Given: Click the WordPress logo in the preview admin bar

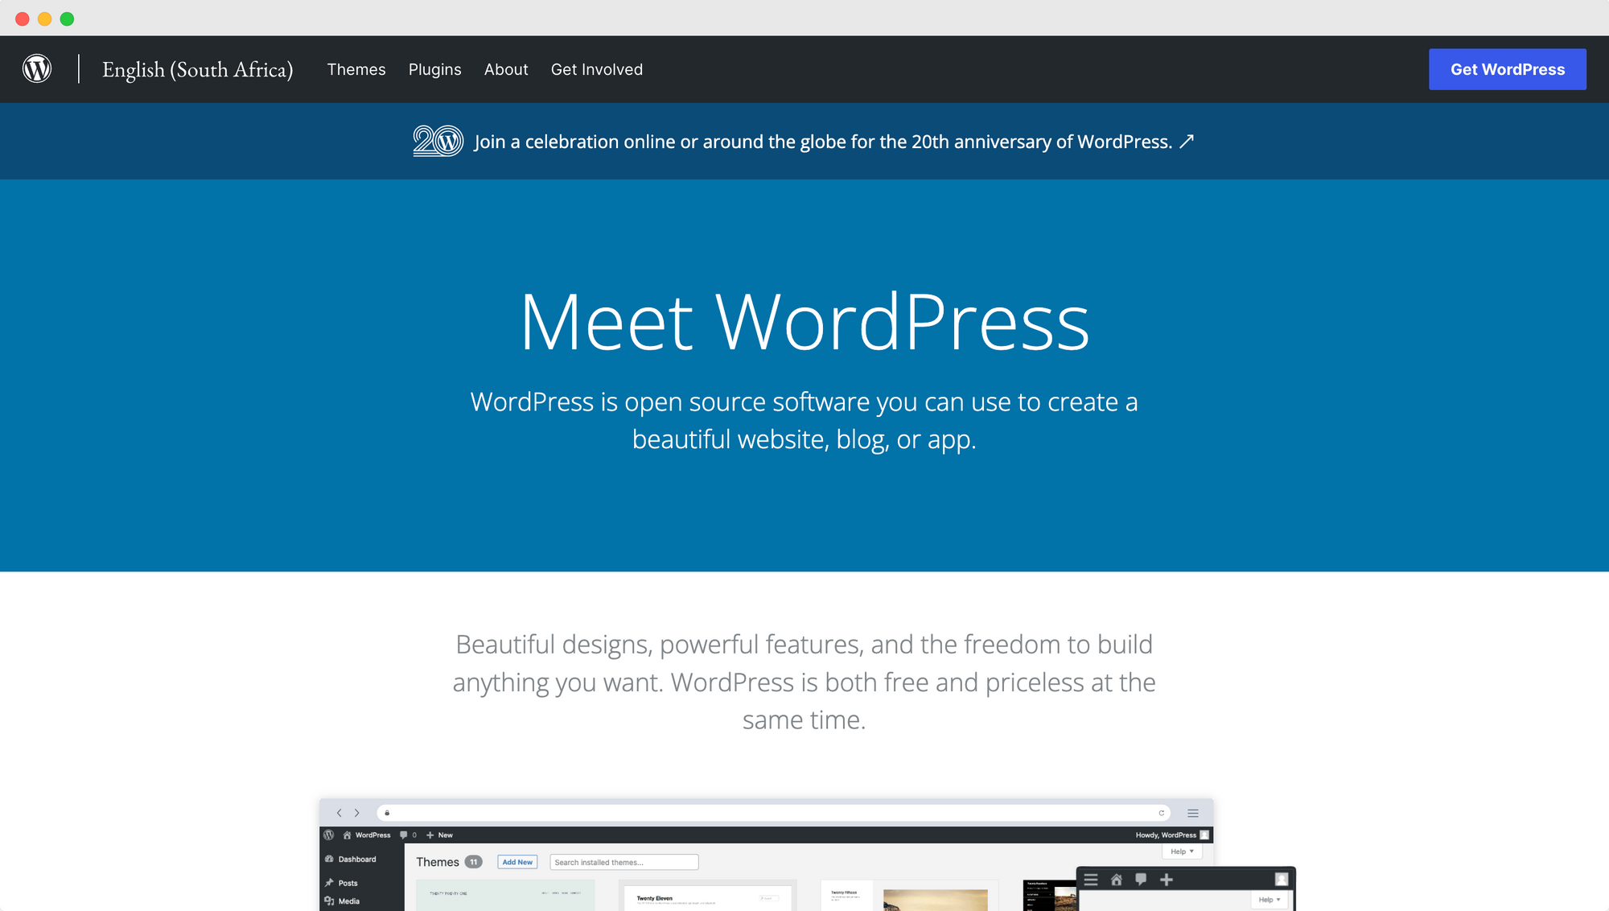Looking at the screenshot, I should (328, 835).
